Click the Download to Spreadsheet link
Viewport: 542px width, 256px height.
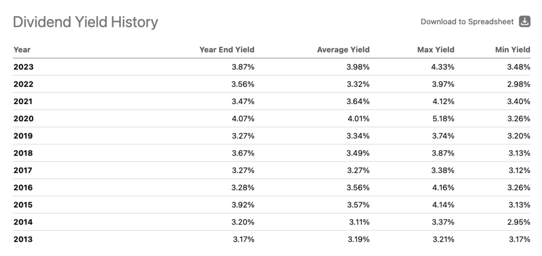point(467,22)
